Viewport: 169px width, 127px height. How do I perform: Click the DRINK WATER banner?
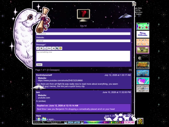coord(74,123)
